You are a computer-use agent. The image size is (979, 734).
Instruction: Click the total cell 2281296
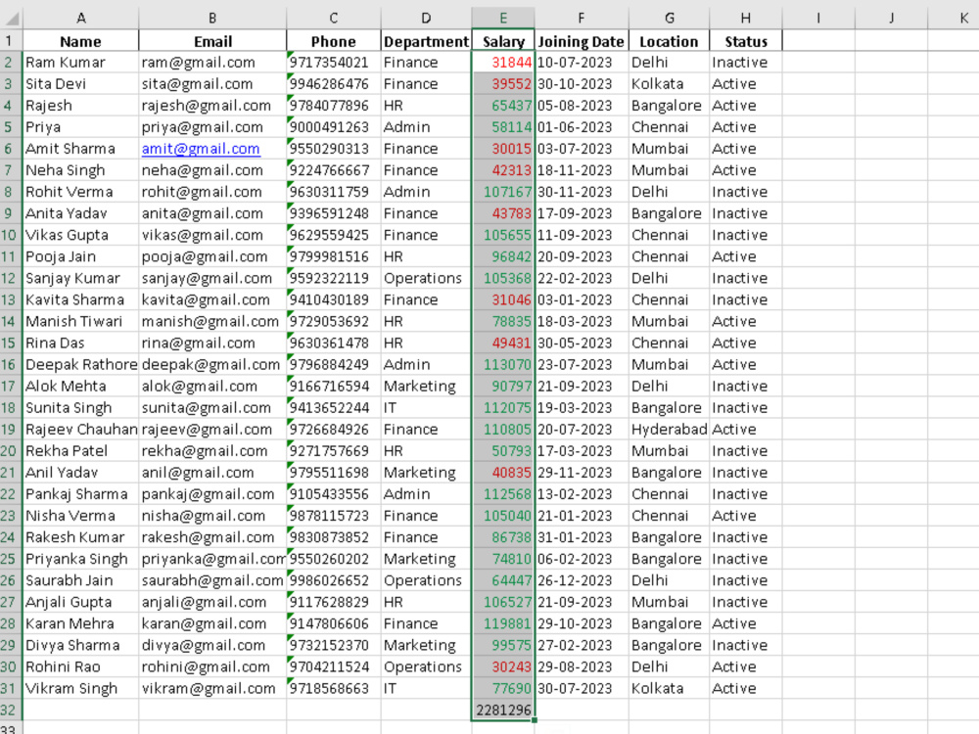coord(503,710)
